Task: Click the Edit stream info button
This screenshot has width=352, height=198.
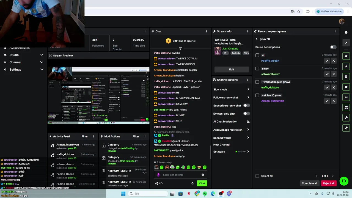Action: 232,70
